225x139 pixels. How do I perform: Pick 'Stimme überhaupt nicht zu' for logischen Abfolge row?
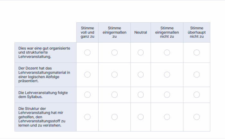(197, 74)
